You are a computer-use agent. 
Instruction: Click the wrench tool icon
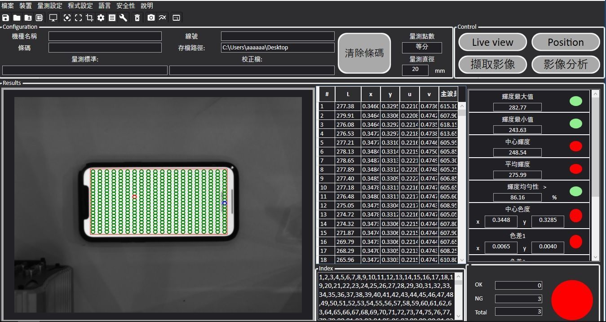[123, 18]
